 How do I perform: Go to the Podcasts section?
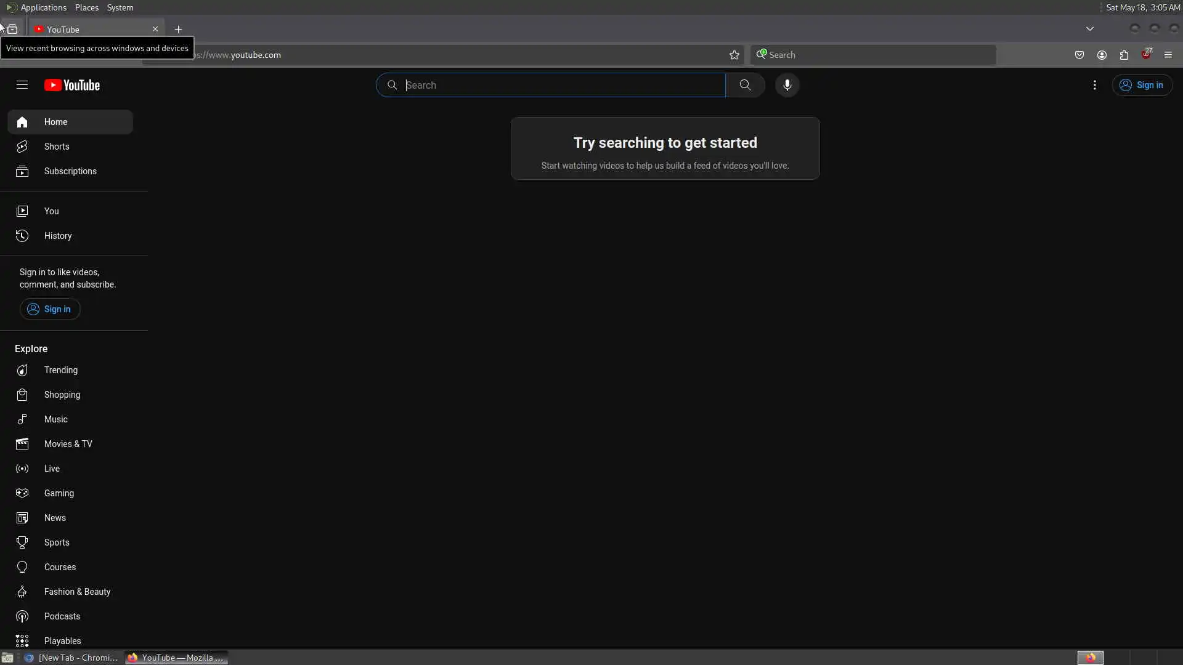click(x=62, y=616)
